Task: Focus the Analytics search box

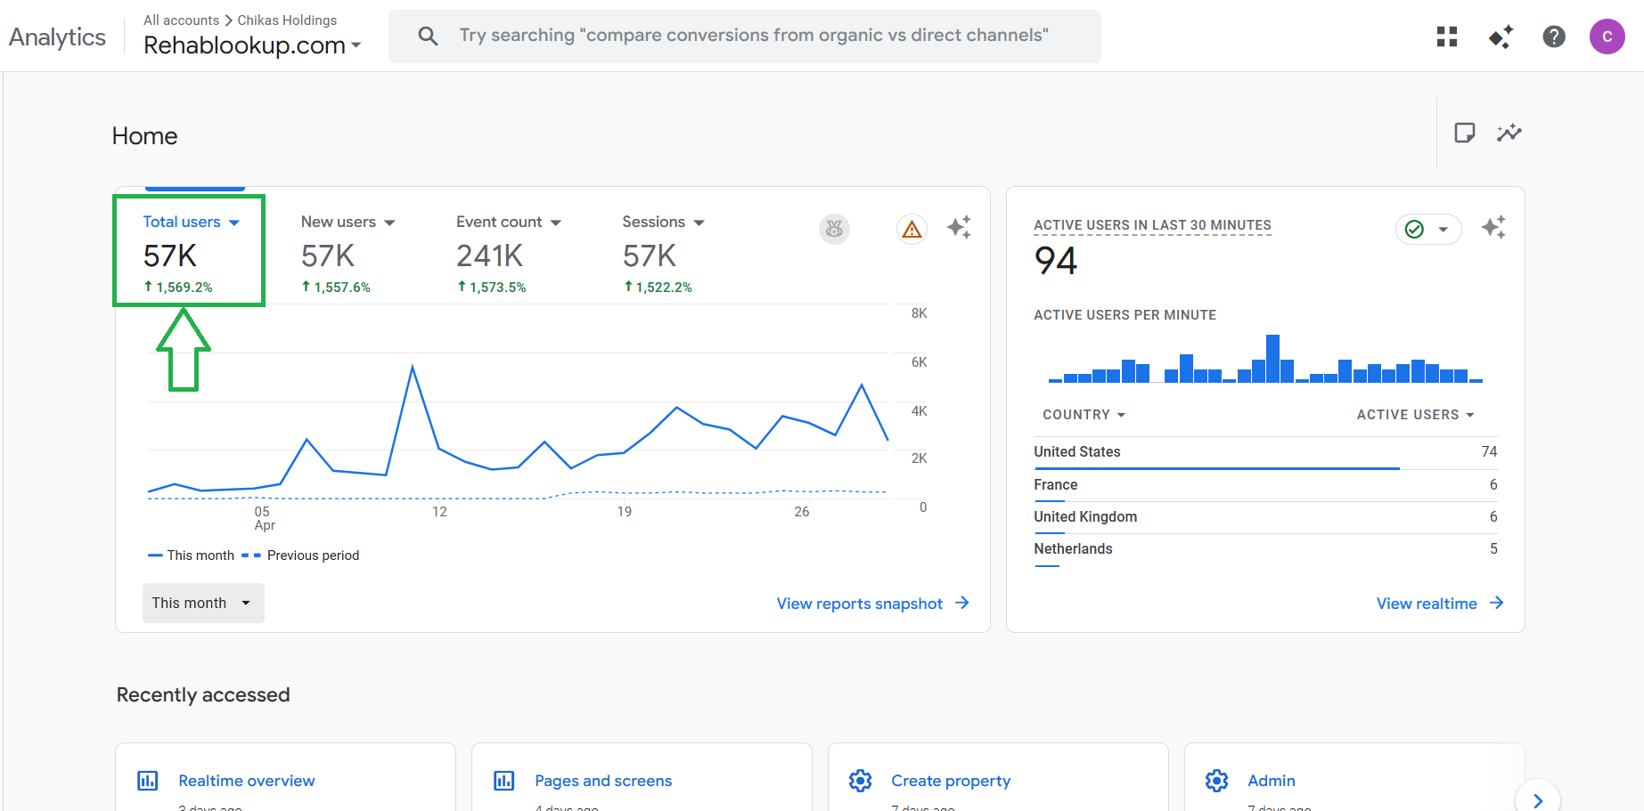Action: [745, 36]
